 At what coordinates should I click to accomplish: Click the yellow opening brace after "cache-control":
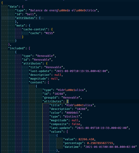(x=52, y=29)
